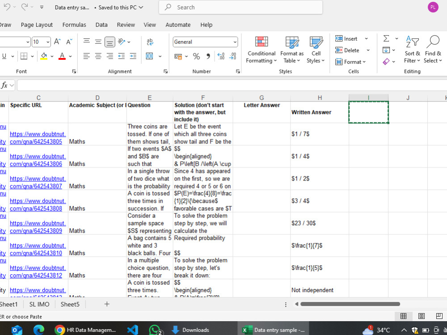Screen dimensions: 447x335
Task: Open the Automate tab
Action: [x=178, y=25]
